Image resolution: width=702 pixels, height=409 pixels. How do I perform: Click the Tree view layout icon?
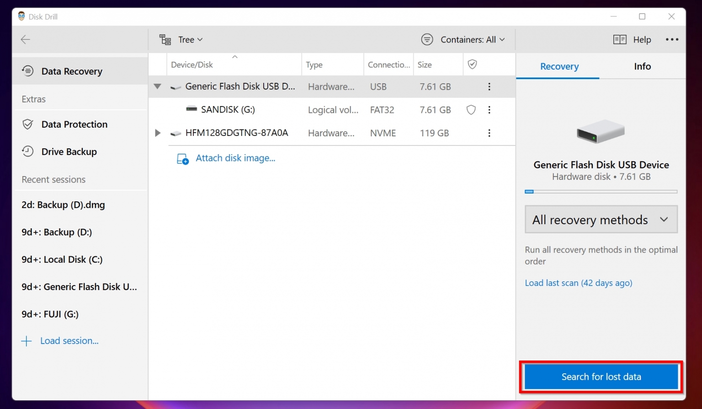coord(165,39)
